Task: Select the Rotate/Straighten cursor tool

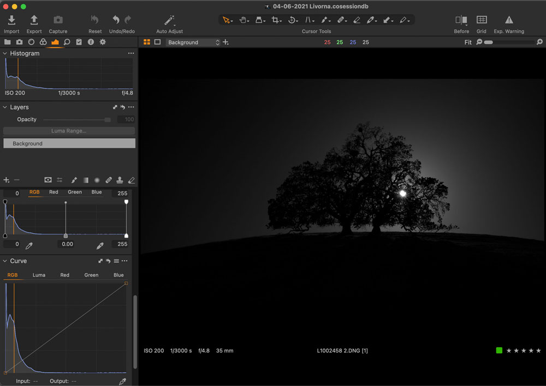Action: point(293,20)
